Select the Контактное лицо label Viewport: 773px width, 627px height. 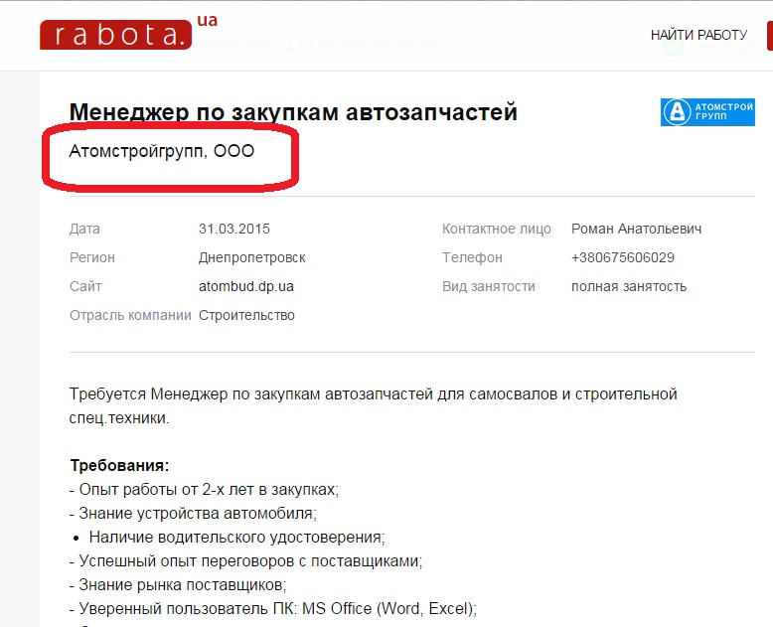click(497, 229)
